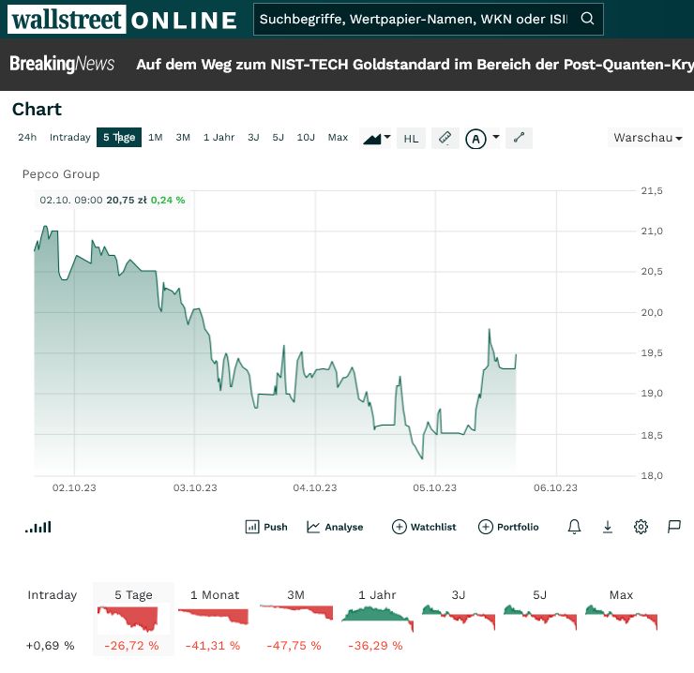Viewport: 694px width, 673px height.
Task: Select the 24h time range
Action: (x=27, y=138)
